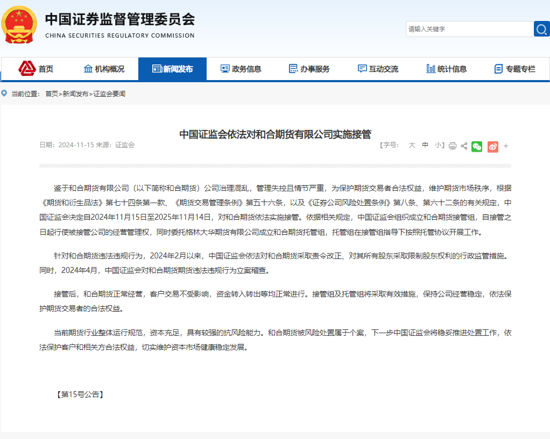Screen dimensions: 550x439
Task: Click the location pin breadcrumb icon
Action: 4,93
